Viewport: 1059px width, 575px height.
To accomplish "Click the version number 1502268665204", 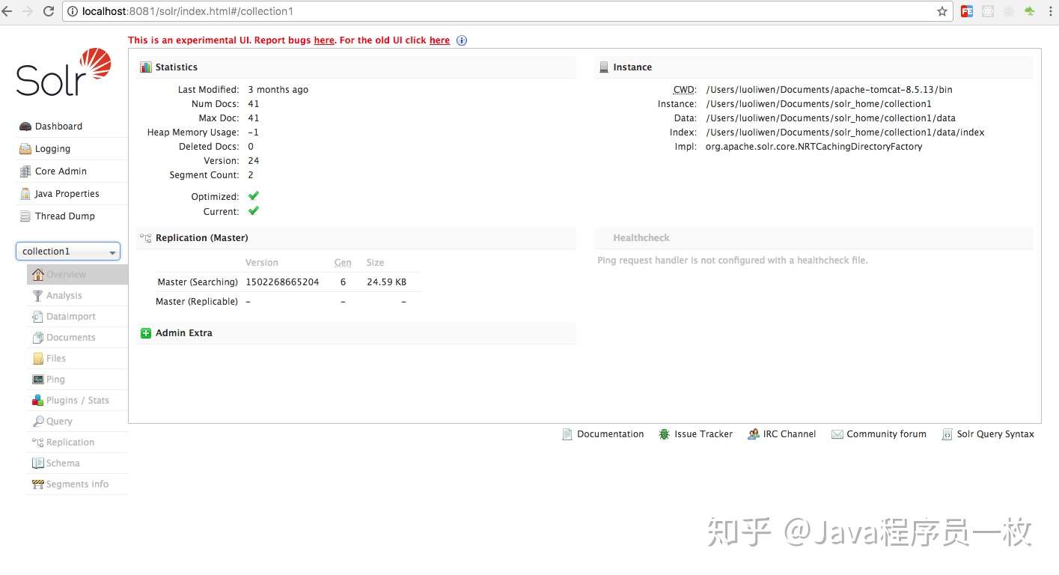I will (x=282, y=282).
